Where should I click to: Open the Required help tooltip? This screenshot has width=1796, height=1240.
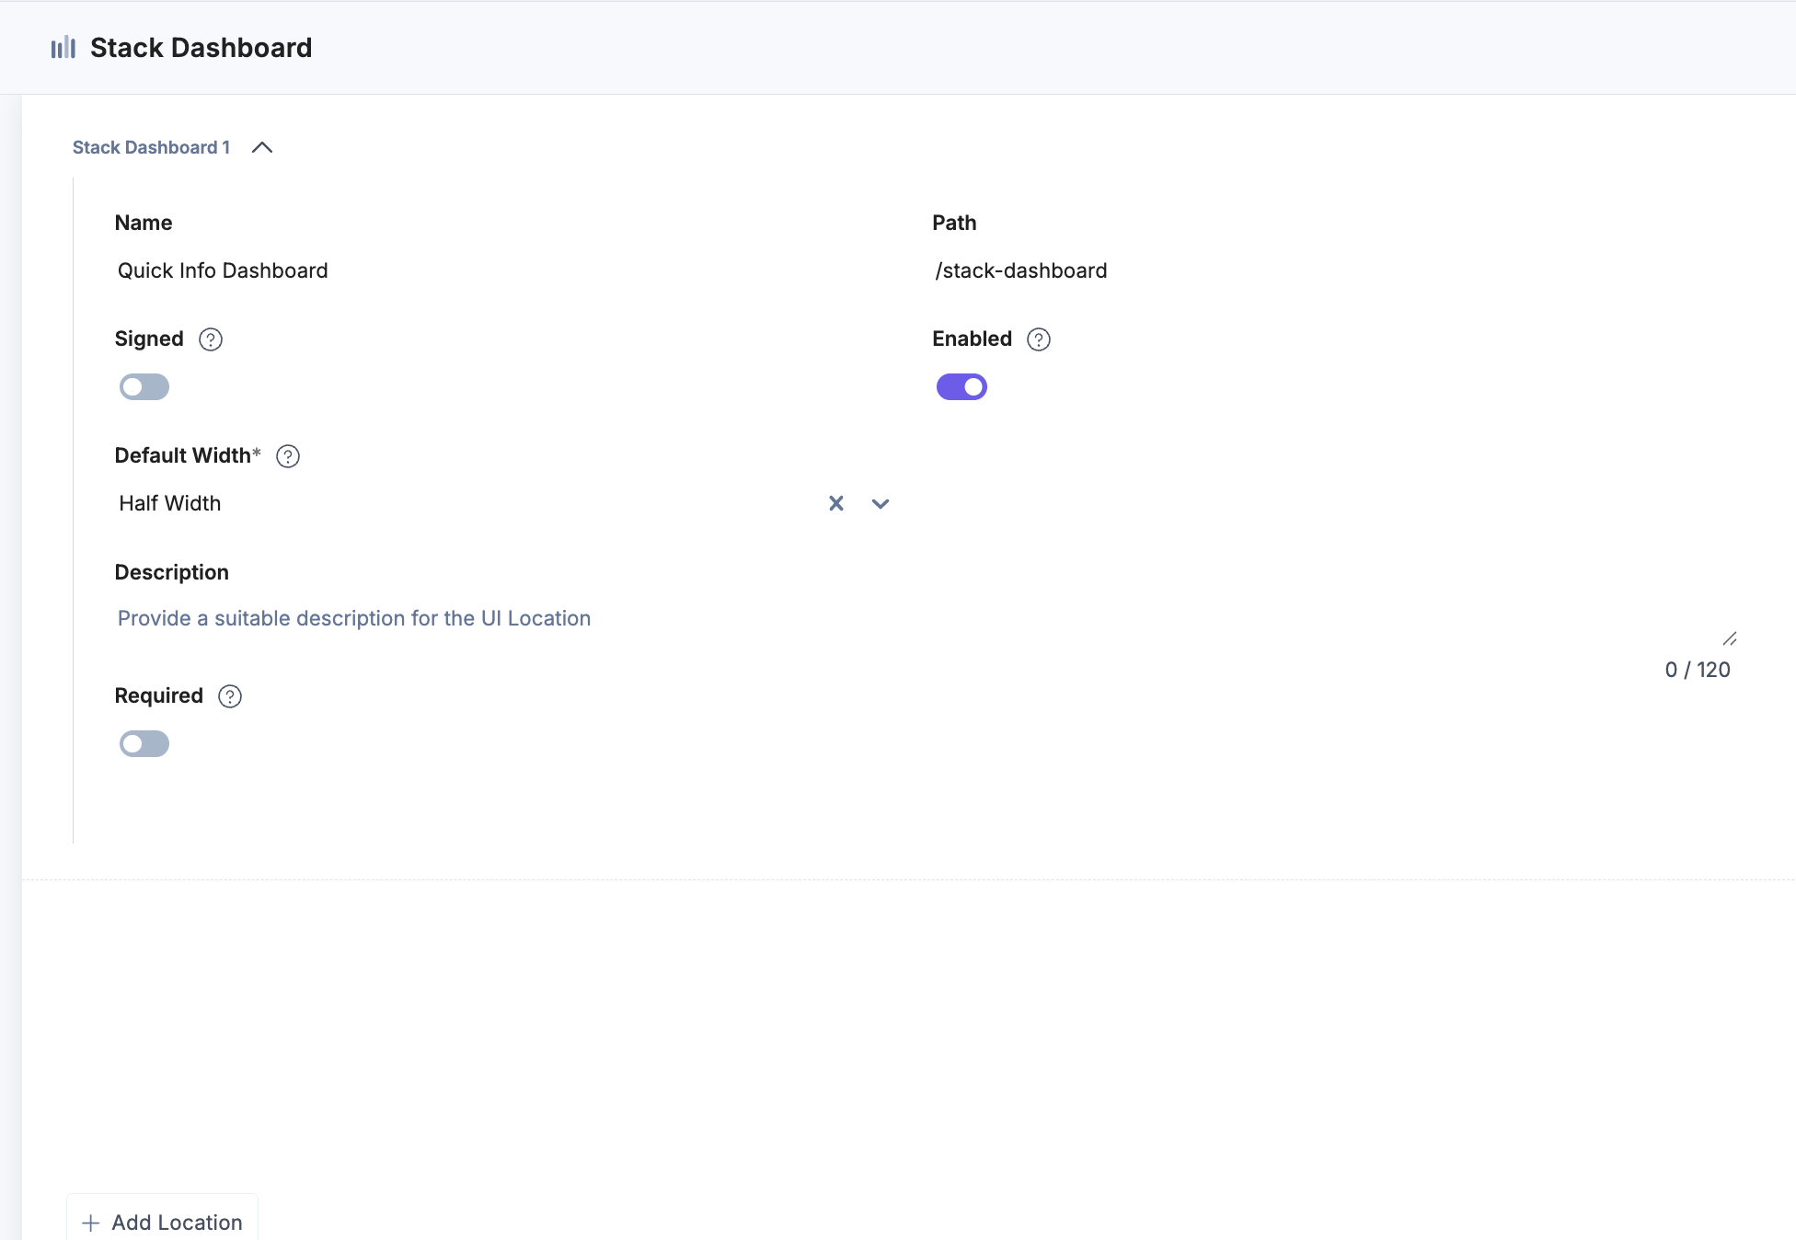pyautogui.click(x=229, y=696)
